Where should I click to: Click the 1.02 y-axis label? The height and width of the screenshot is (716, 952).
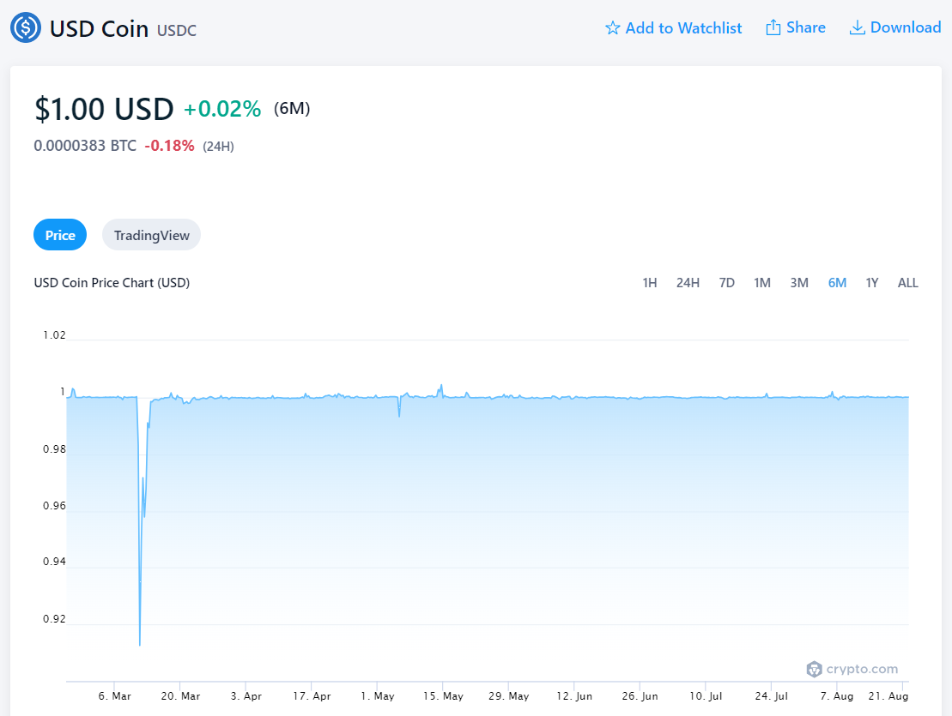pyautogui.click(x=54, y=335)
